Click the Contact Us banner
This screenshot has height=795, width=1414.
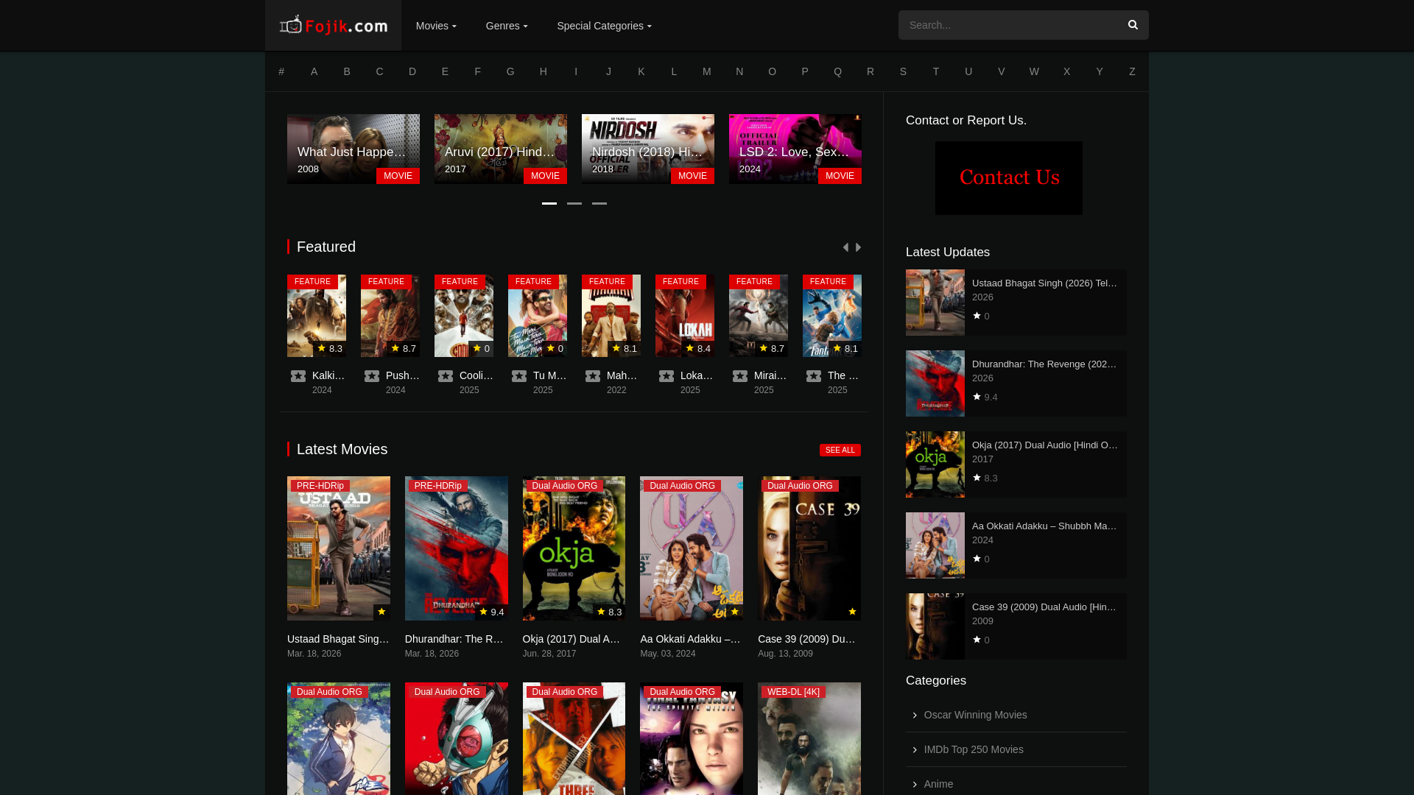coord(1009,178)
